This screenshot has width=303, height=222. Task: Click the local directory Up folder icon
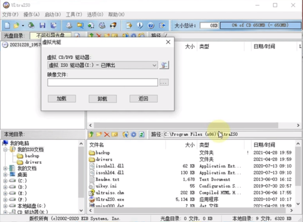tap(91, 134)
